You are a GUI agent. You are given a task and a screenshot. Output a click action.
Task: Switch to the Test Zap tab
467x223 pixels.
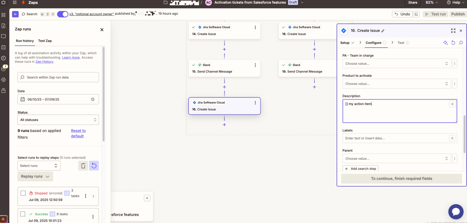pos(45,41)
